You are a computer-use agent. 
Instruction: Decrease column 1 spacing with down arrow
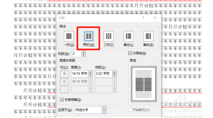tap(114, 75)
